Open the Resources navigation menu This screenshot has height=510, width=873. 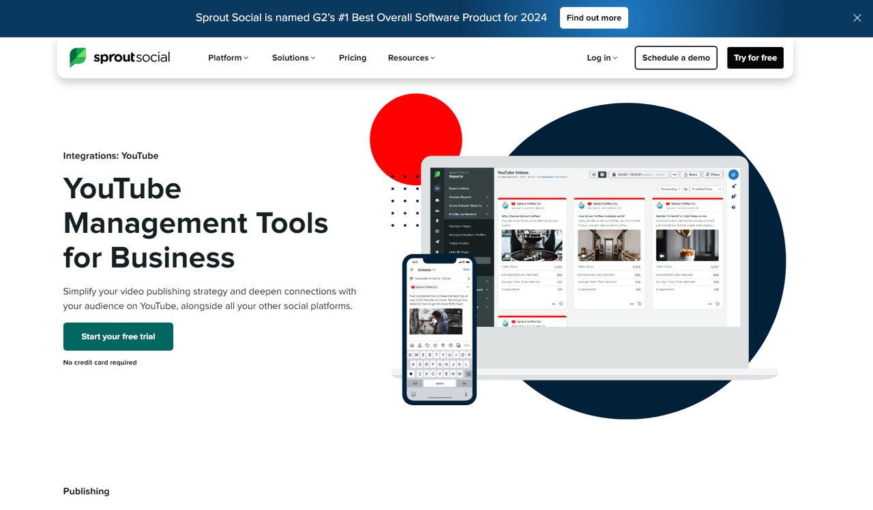tap(411, 58)
